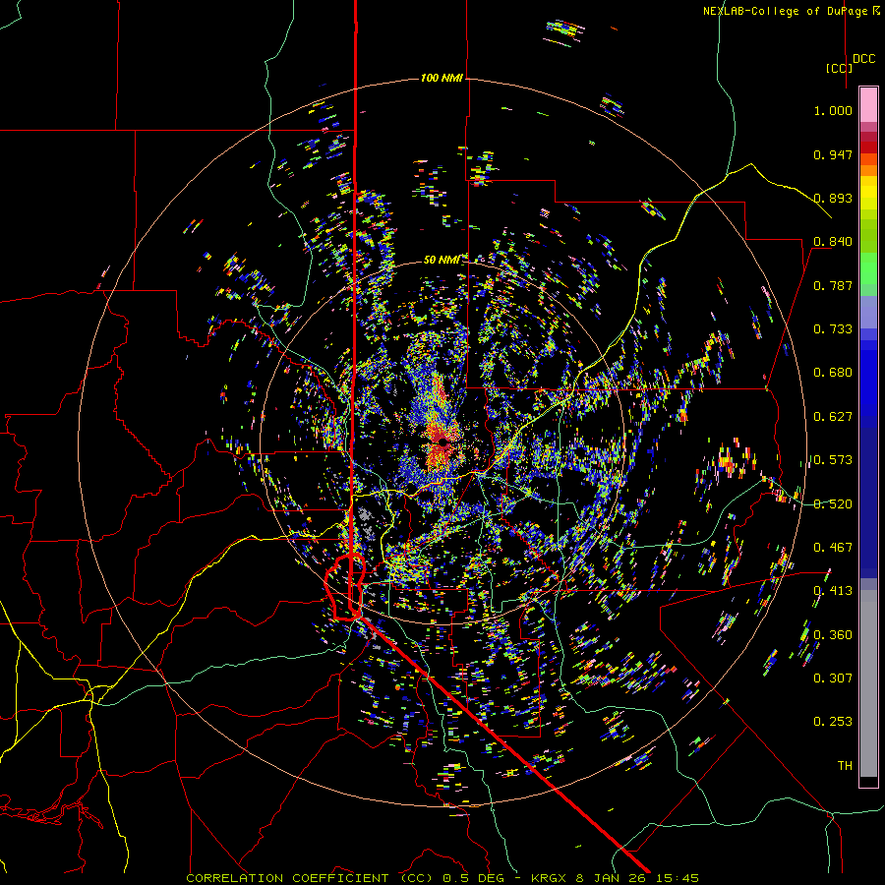Image resolution: width=885 pixels, height=885 pixels.
Task: Click the 0.467 scale value
Action: coord(833,548)
